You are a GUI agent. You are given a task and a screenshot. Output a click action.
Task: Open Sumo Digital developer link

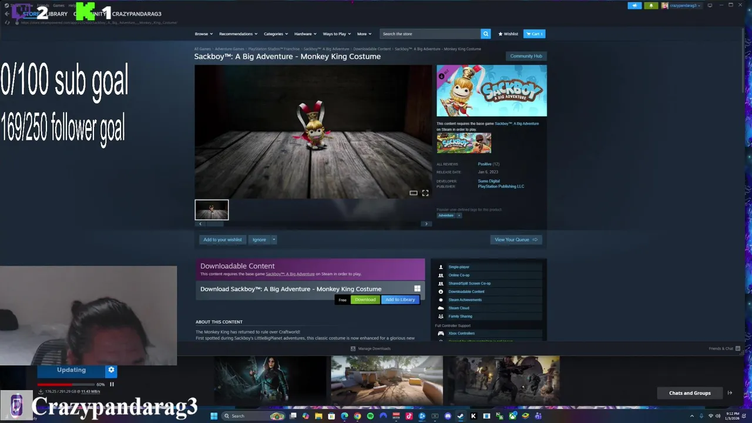[x=489, y=181]
